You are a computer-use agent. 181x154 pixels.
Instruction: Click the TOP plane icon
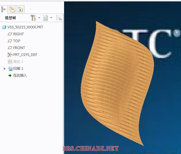(x=10, y=41)
